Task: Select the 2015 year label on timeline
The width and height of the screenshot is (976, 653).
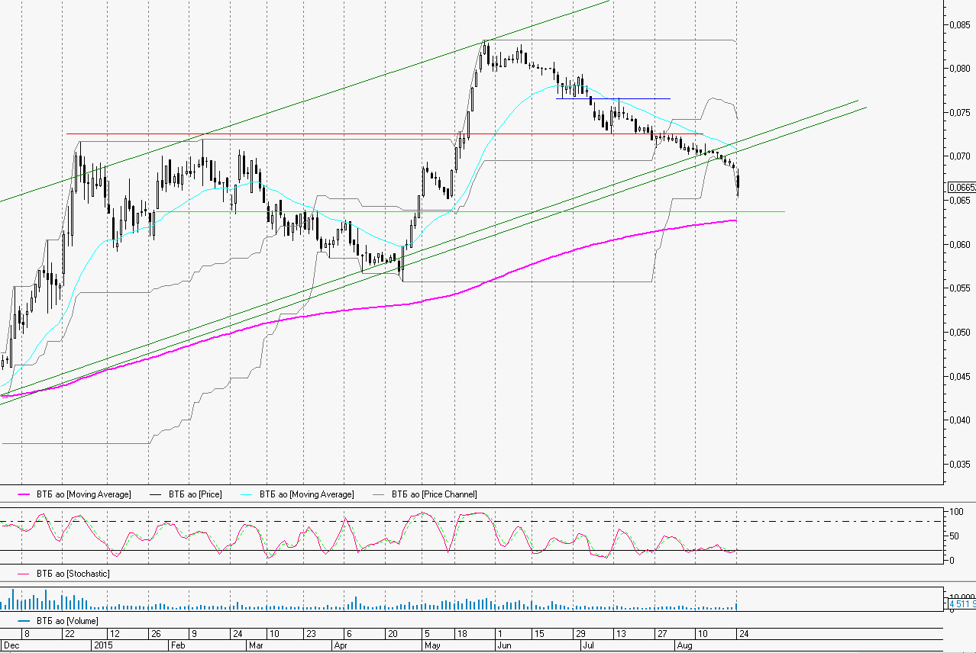Action: click(102, 645)
